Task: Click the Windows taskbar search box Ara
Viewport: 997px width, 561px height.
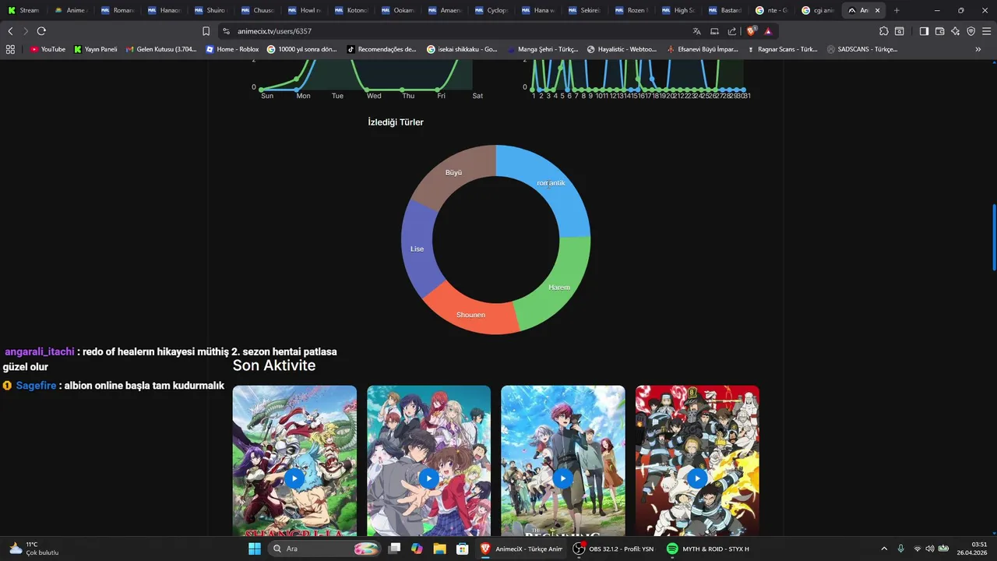Action: coord(325,549)
